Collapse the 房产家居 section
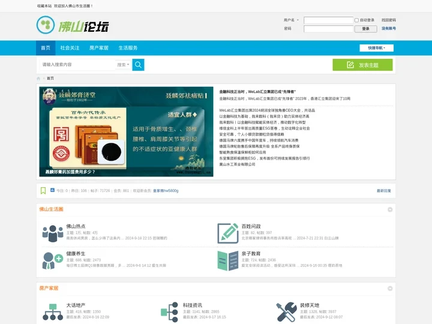Image resolution: width=432 pixels, height=324 pixels. (390, 289)
